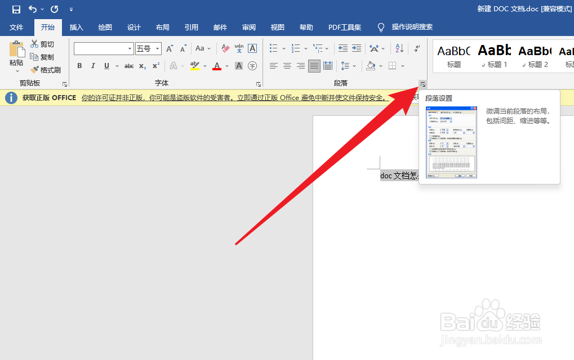Click the sort A-Z icon
The height and width of the screenshot is (360, 574).
pyautogui.click(x=399, y=48)
